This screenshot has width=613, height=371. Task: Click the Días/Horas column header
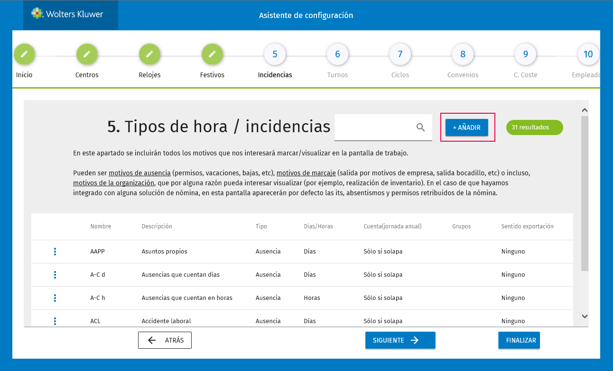pyautogui.click(x=318, y=226)
